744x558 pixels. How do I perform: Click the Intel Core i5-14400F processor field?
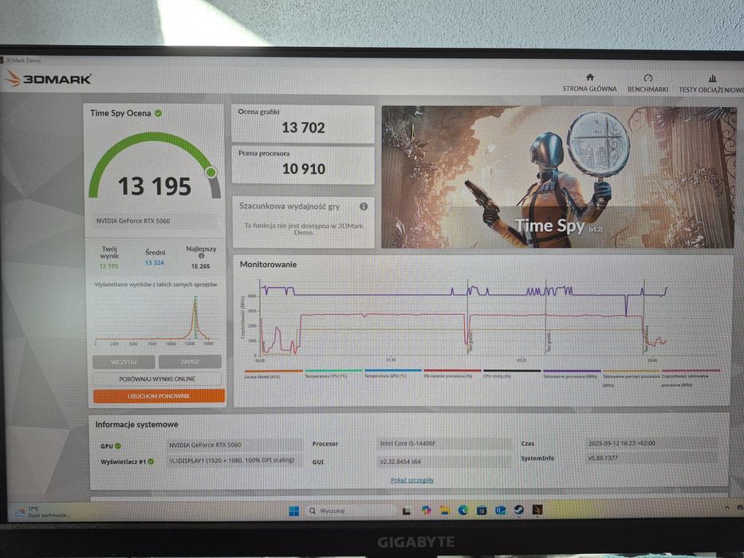tap(443, 443)
